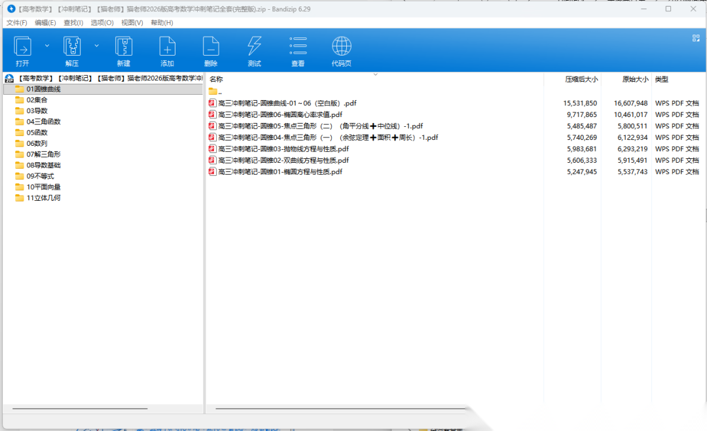Click the view layout icon at top right

click(x=696, y=39)
